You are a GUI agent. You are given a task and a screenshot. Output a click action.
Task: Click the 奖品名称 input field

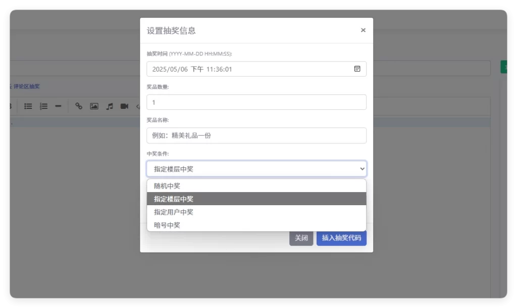click(x=256, y=135)
